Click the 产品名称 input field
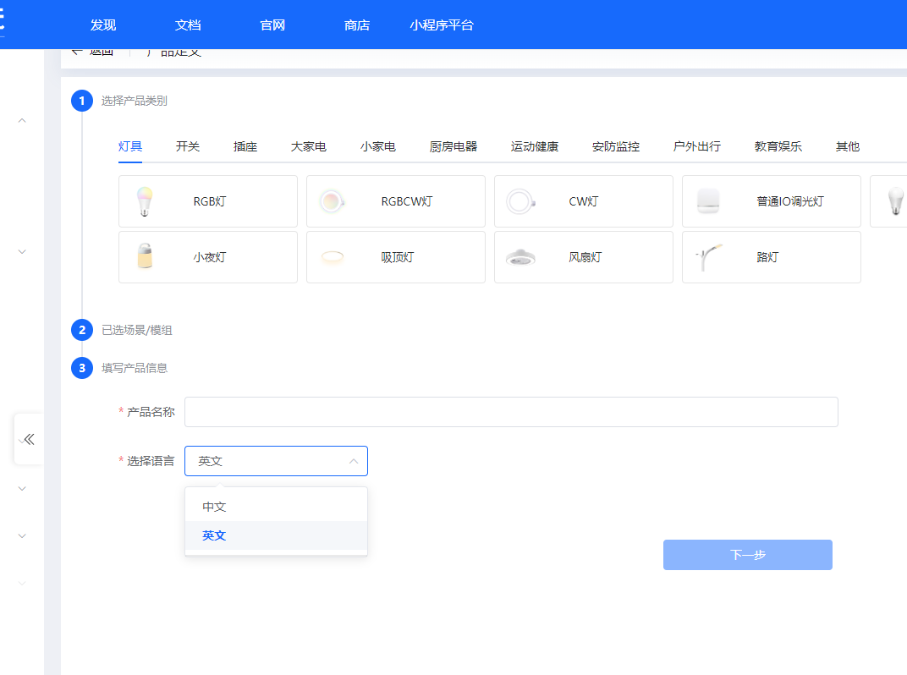Screen dimensions: 907x675 pyautogui.click(x=511, y=411)
